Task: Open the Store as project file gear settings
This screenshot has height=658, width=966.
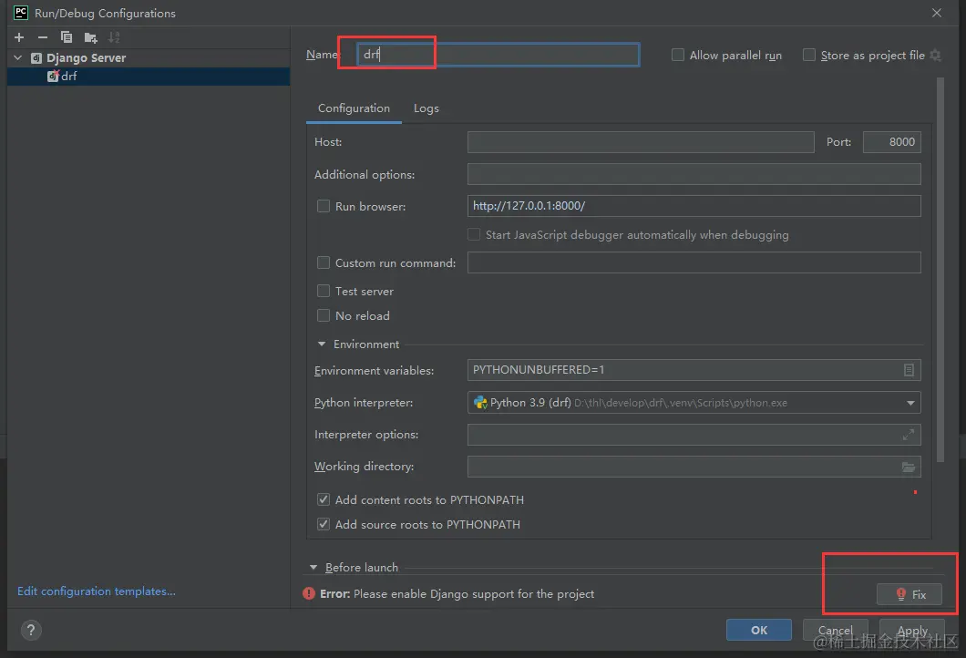Action: click(935, 56)
